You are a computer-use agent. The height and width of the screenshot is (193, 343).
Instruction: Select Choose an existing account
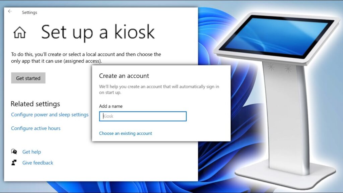(125, 133)
